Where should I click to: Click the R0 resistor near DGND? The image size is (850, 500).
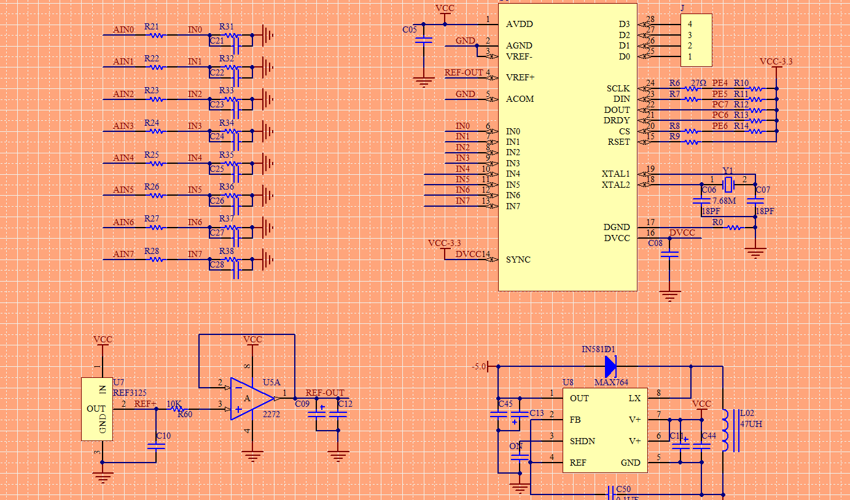pyautogui.click(x=733, y=228)
